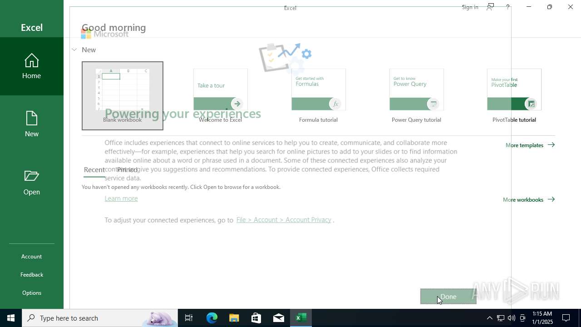
Task: Click the taskbar search box
Action: click(x=100, y=318)
